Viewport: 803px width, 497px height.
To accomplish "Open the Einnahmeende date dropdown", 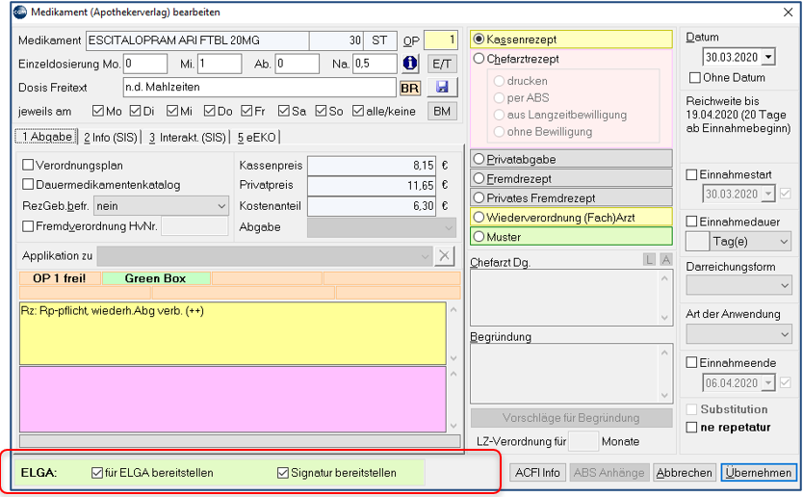I will (x=768, y=382).
